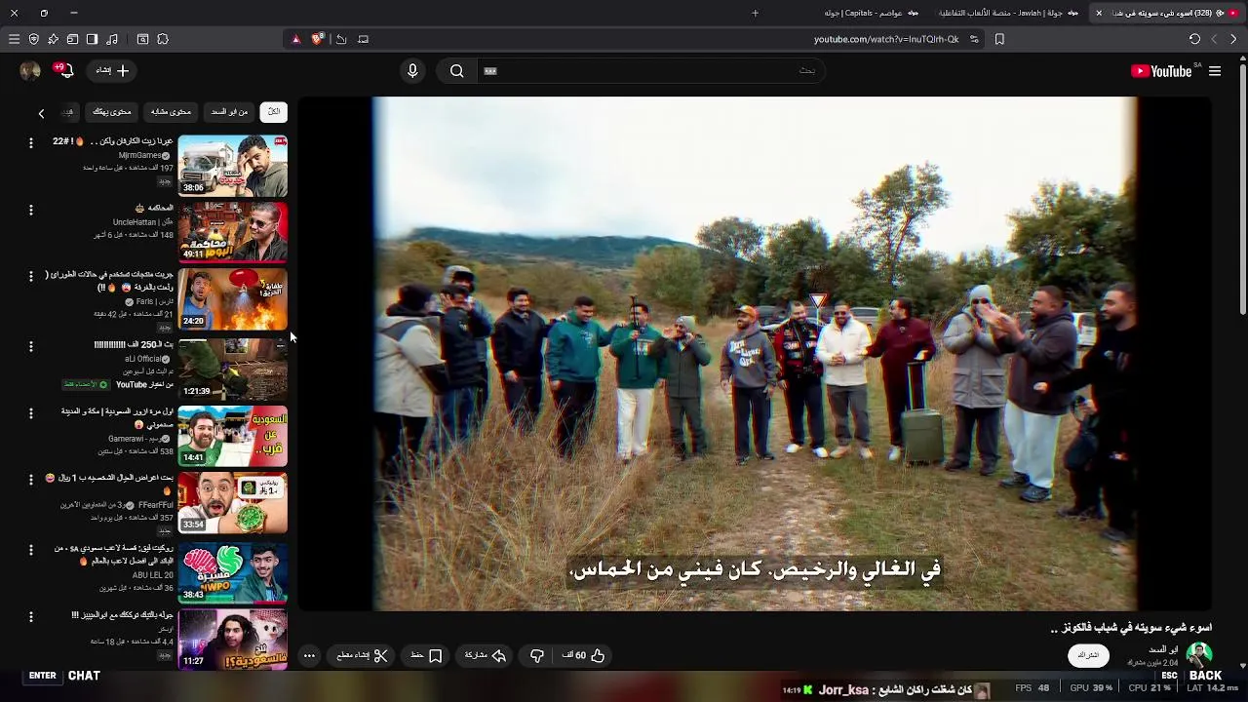Open the 14:41 Gamerawi thumbnail

[233, 436]
